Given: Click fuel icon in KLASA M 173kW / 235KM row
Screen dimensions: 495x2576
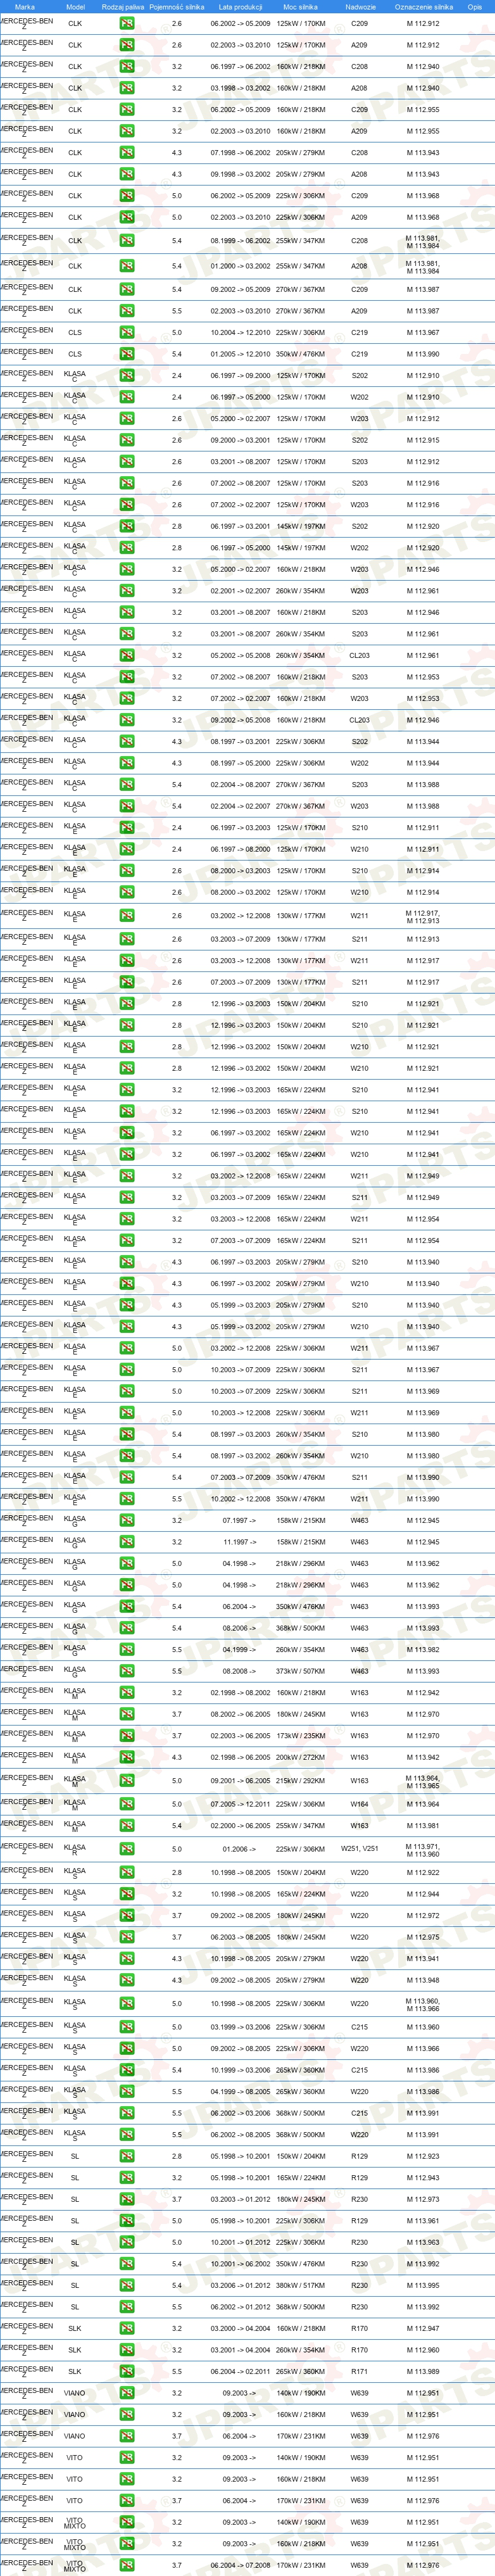Looking at the screenshot, I should pos(127,1736).
